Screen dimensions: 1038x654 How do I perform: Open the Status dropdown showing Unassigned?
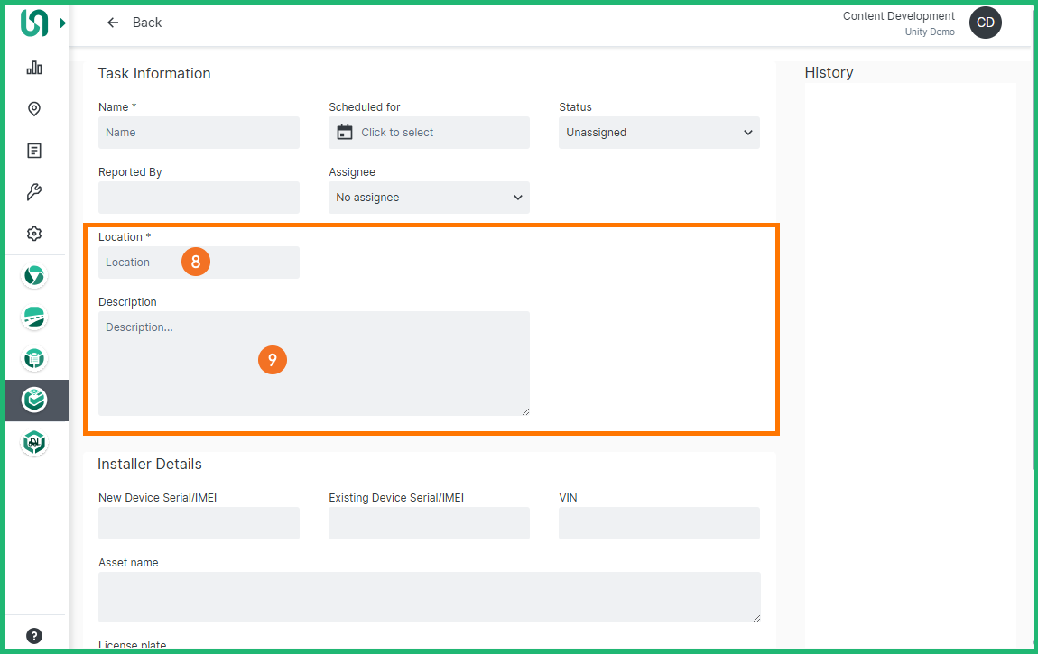(659, 133)
